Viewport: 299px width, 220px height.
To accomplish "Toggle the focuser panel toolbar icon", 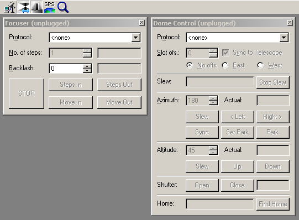I will 23,7.
